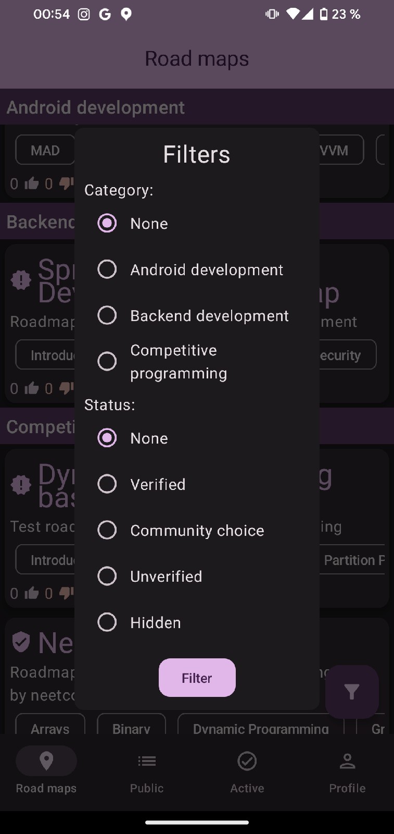
Task: Open the Road maps location pin tab
Action: tap(46, 770)
